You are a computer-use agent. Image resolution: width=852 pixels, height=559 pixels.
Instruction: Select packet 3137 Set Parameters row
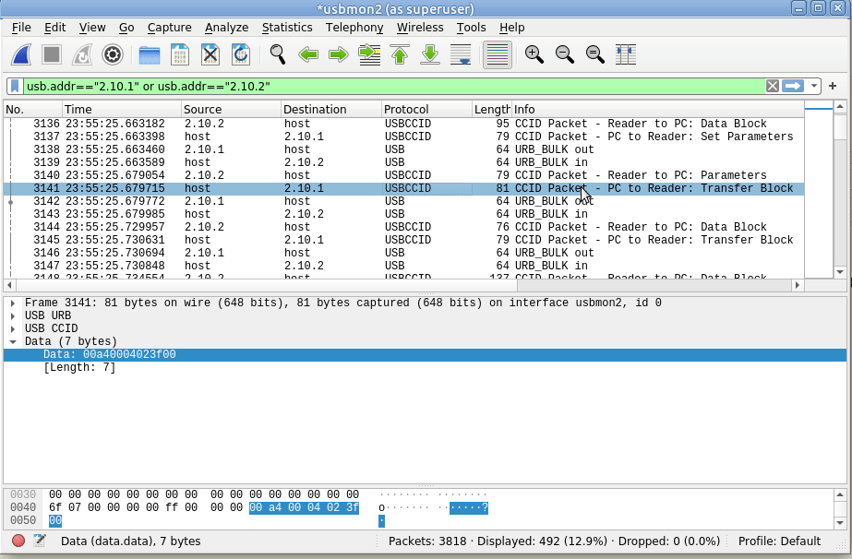403,137
